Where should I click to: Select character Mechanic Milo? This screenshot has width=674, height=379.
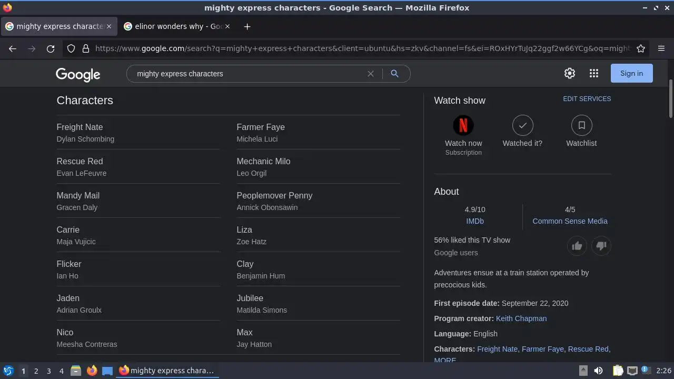263,161
